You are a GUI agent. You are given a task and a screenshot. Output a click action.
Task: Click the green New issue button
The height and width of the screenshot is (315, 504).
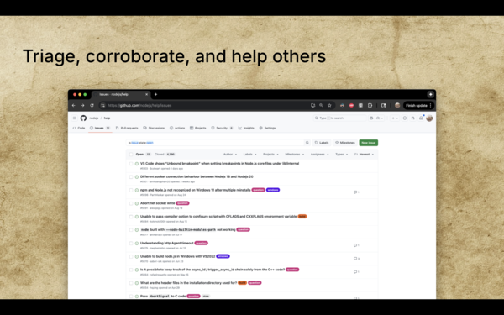(x=369, y=143)
